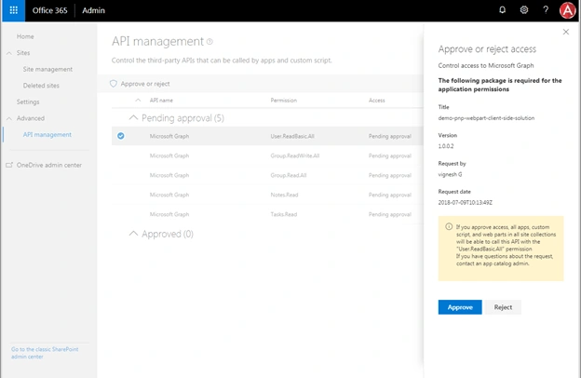Image resolution: width=581 pixels, height=378 pixels.
Task: Close the Approve or reject access panel
Action: pos(566,32)
